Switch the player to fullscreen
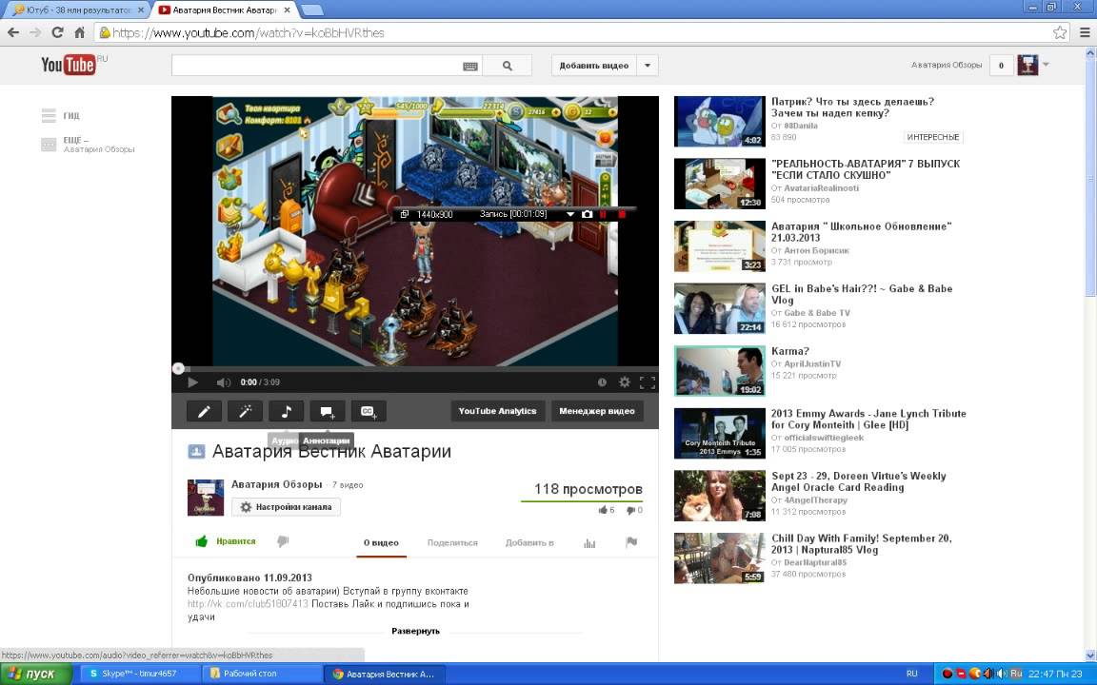The height and width of the screenshot is (685, 1097). coord(648,382)
